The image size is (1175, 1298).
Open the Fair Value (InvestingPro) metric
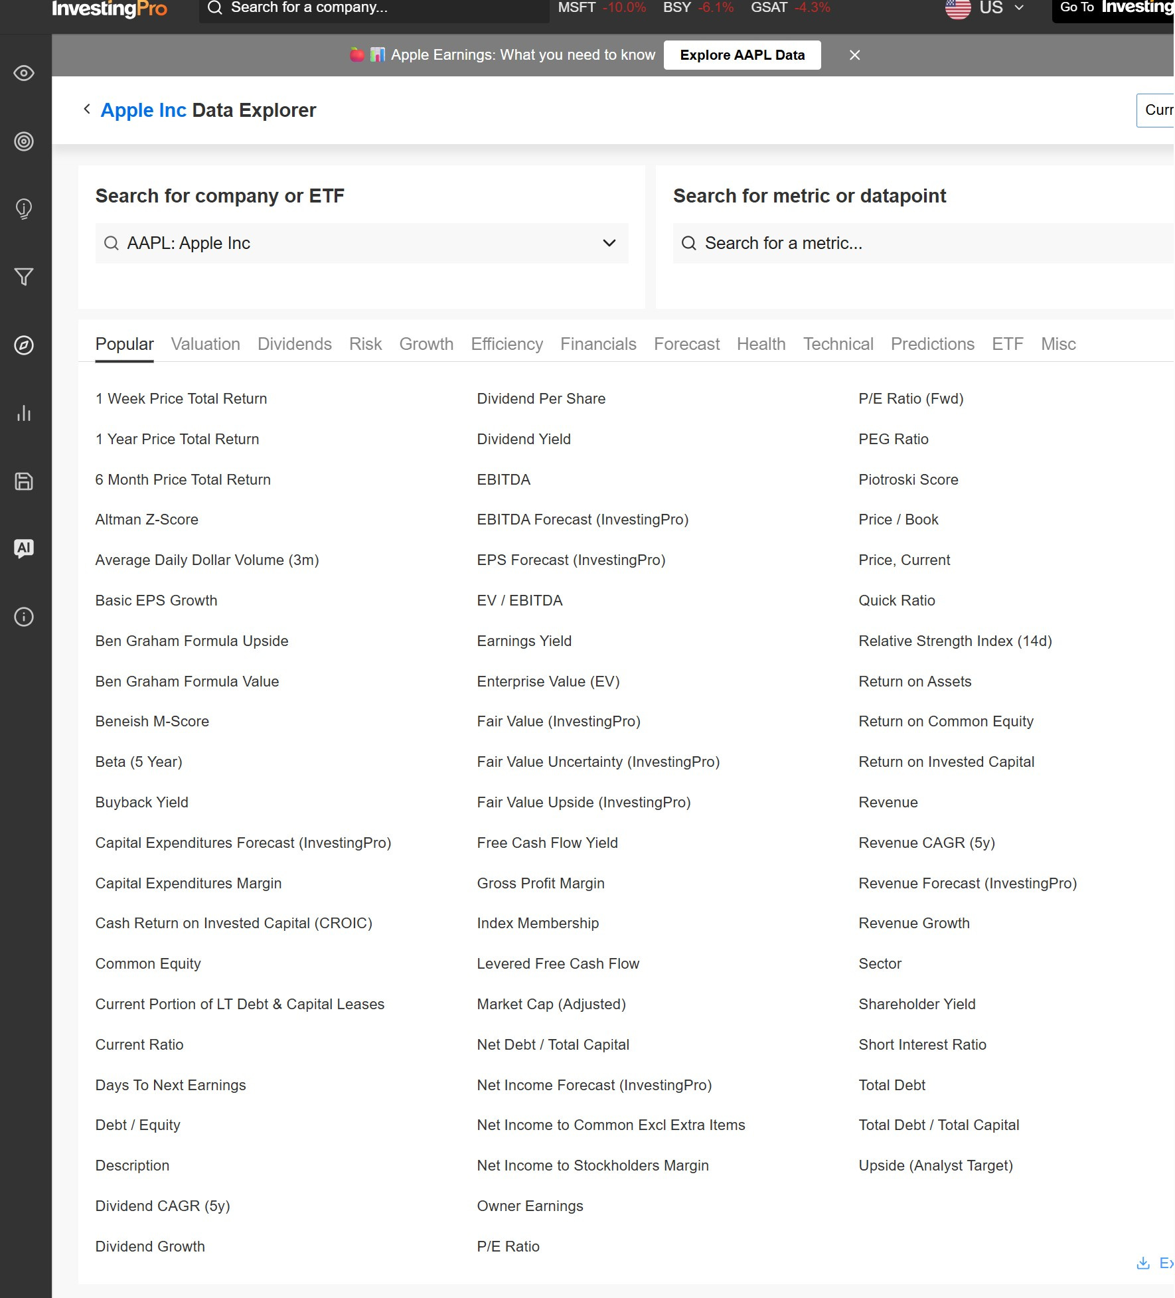point(558,722)
